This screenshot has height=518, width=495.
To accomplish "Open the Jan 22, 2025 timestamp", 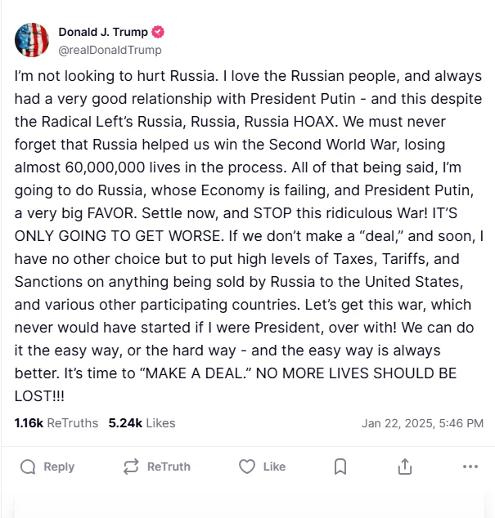I will click(x=422, y=423).
